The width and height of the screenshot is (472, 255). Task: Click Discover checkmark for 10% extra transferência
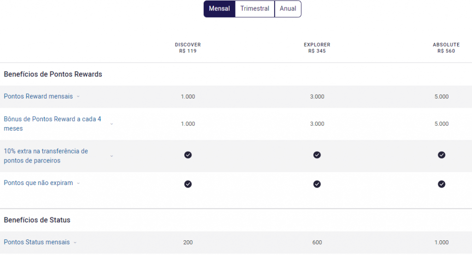[188, 155]
